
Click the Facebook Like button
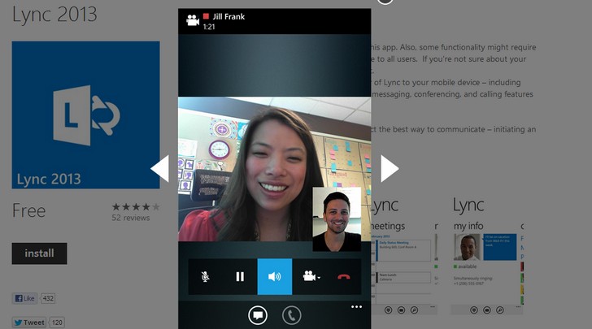click(x=25, y=298)
